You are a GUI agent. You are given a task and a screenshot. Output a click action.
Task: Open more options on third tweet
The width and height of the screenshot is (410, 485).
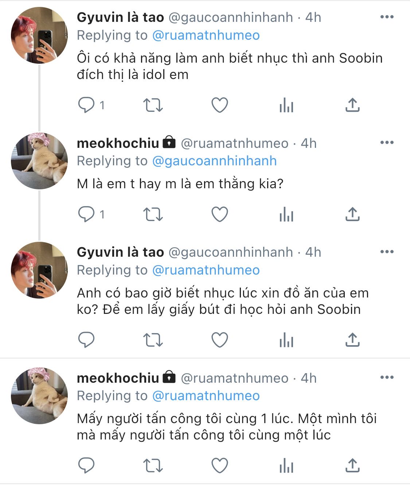[x=387, y=252]
